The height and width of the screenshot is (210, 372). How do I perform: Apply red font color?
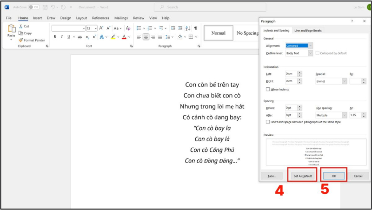click(124, 37)
